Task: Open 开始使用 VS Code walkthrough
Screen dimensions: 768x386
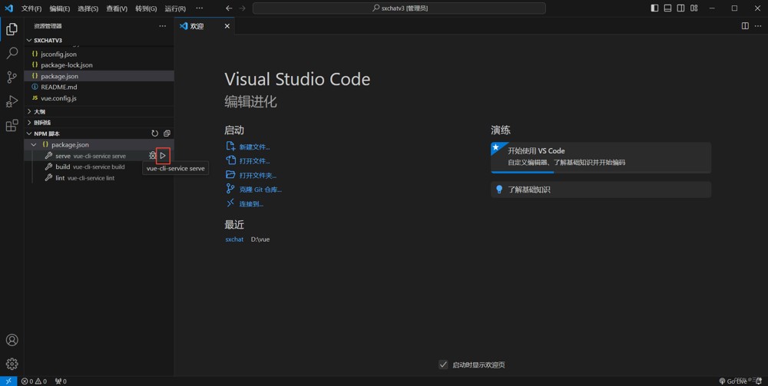Action: point(601,157)
